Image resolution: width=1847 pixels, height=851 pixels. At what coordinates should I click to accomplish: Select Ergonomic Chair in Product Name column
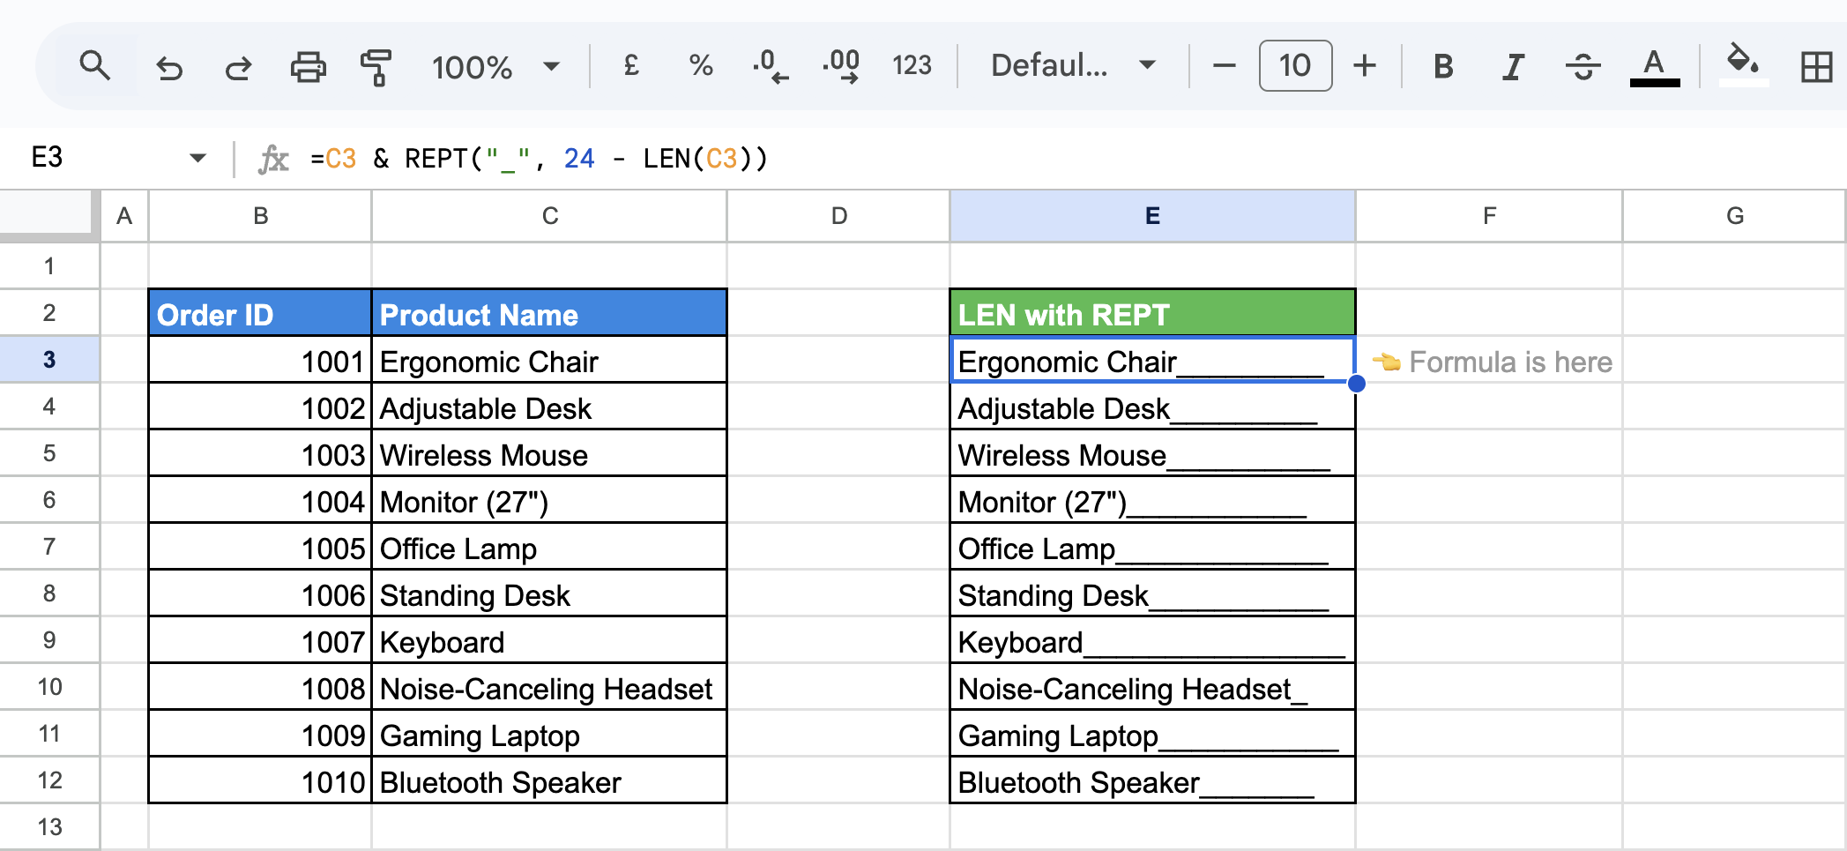pos(549,360)
